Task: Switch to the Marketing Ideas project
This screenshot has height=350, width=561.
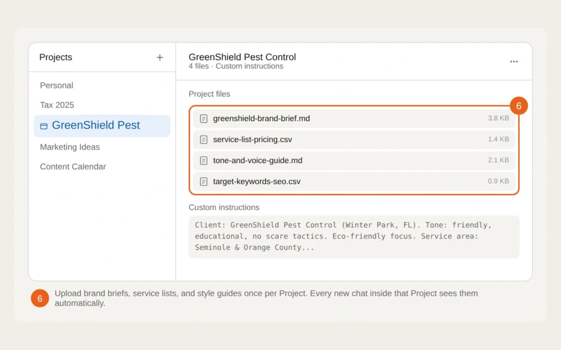Action: pos(70,147)
